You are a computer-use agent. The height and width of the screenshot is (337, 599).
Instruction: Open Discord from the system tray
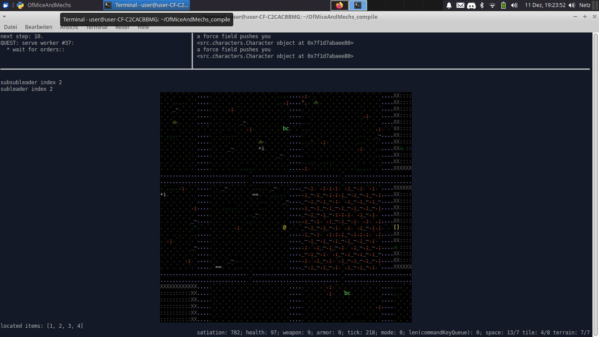pos(471,5)
